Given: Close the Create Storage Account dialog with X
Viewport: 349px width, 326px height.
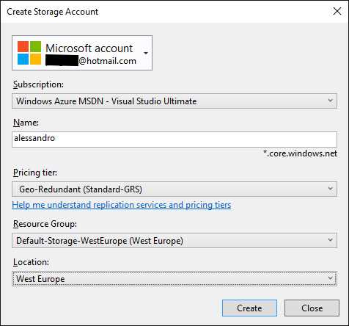Looking at the screenshot, I should coord(337,11).
